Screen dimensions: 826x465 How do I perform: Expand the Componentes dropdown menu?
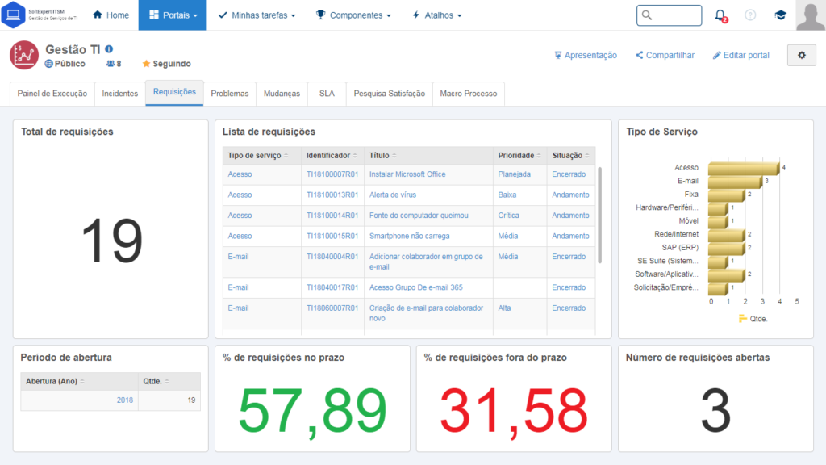tap(353, 15)
